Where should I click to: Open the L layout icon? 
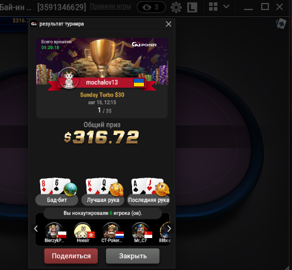pos(192,7)
